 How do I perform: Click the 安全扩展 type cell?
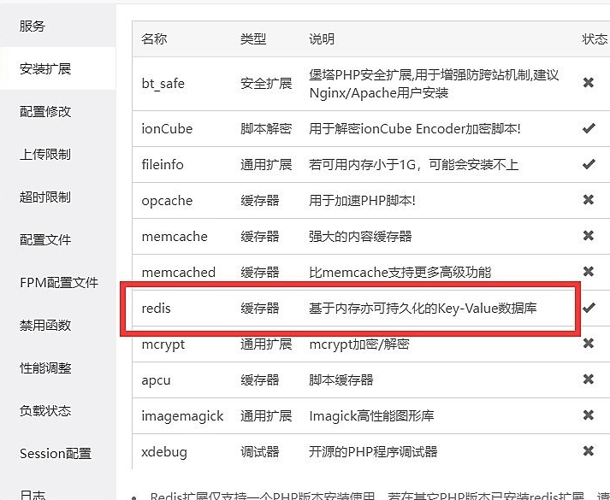(x=266, y=83)
